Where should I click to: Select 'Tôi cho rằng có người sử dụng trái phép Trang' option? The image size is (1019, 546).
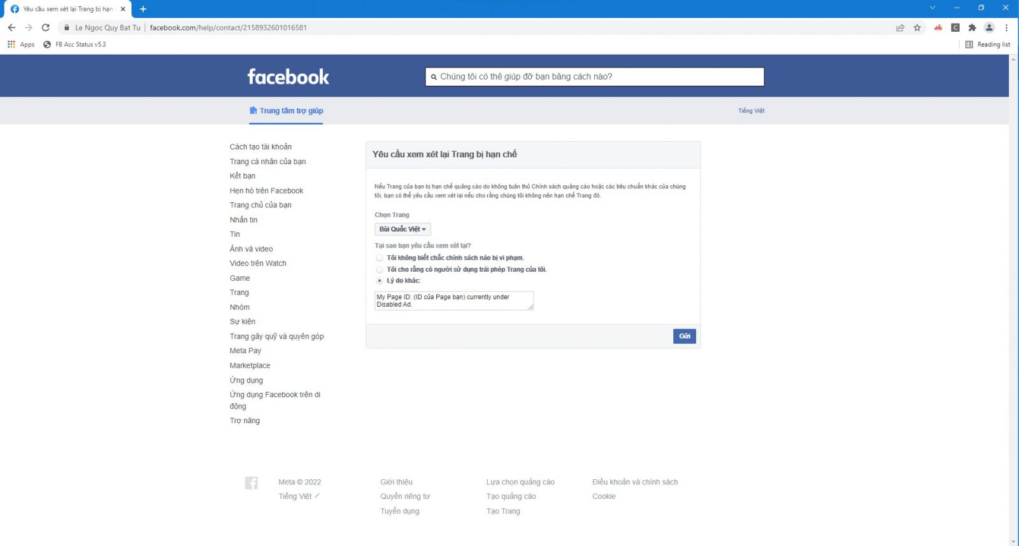coord(380,269)
